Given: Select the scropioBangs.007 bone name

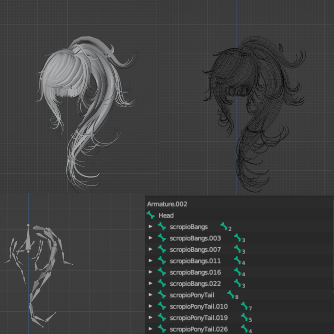Looking at the screenshot, I should click(x=195, y=250).
